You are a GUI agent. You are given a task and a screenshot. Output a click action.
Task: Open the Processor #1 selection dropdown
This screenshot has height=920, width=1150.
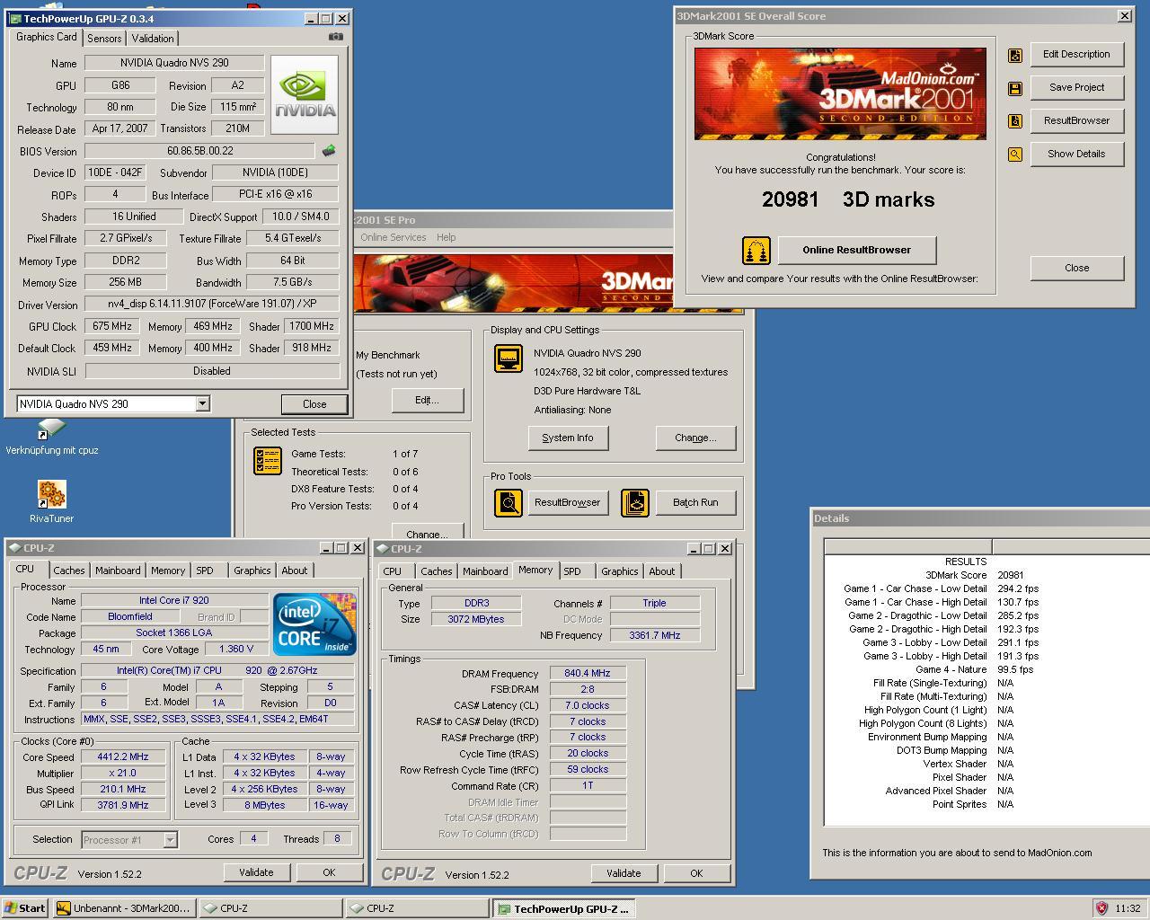point(170,840)
